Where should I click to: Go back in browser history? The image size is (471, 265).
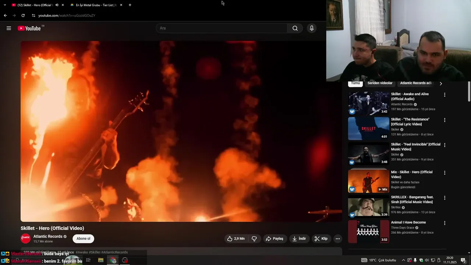[5, 15]
